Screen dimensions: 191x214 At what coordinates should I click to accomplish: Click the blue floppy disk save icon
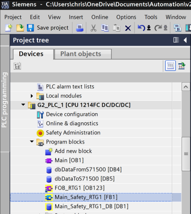30,28
